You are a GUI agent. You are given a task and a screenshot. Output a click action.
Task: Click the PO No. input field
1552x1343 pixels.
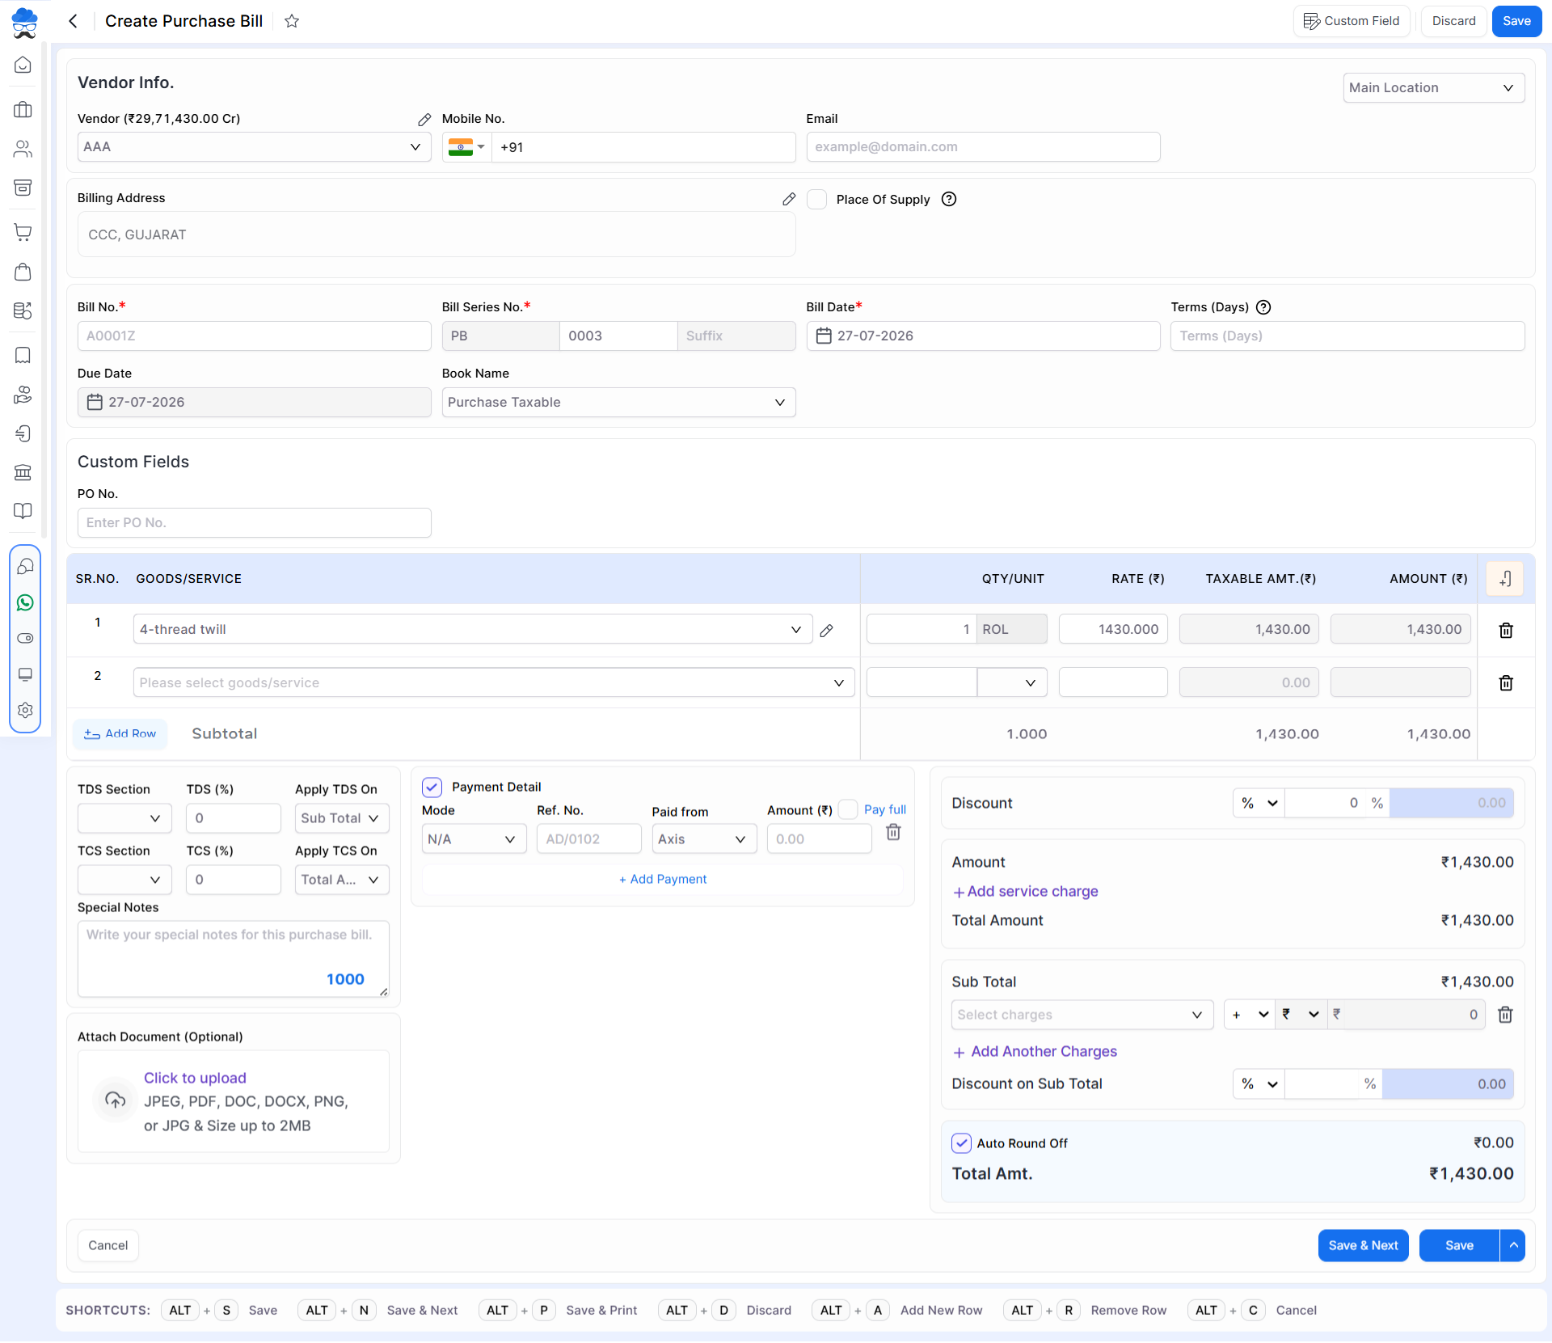tap(254, 522)
